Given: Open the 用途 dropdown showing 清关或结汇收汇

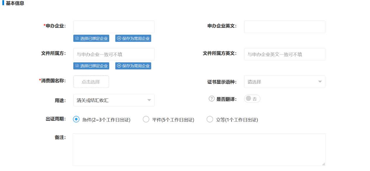Looking at the screenshot, I should [x=114, y=100].
